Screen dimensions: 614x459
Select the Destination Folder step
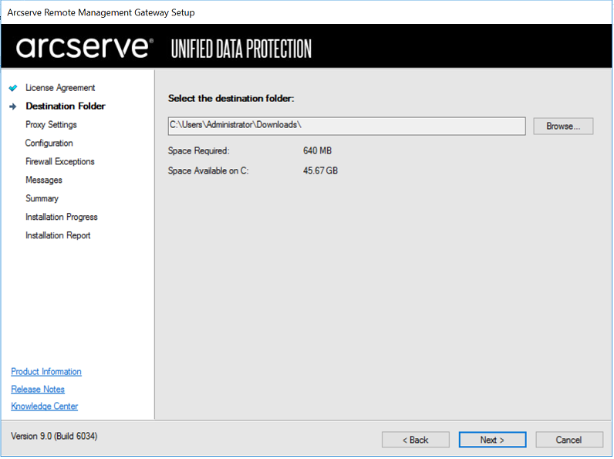pyautogui.click(x=66, y=106)
